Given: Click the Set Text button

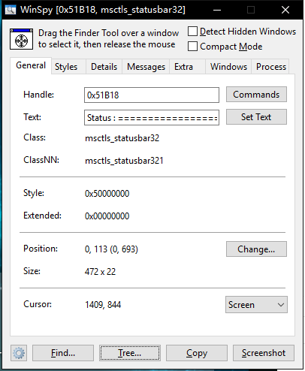Looking at the screenshot, I should [x=256, y=117].
